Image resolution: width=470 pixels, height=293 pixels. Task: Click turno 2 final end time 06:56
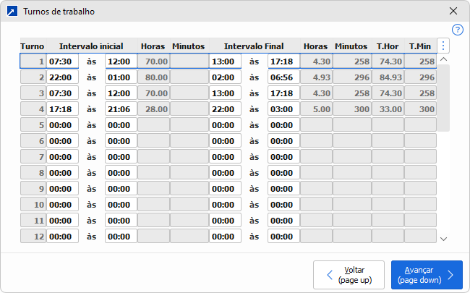tap(283, 77)
